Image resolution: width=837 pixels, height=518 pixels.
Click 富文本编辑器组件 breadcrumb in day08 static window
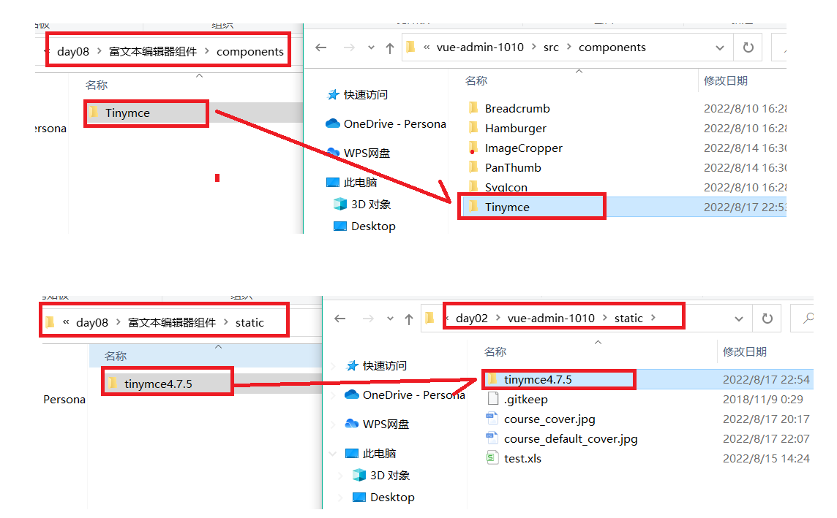[x=172, y=322]
